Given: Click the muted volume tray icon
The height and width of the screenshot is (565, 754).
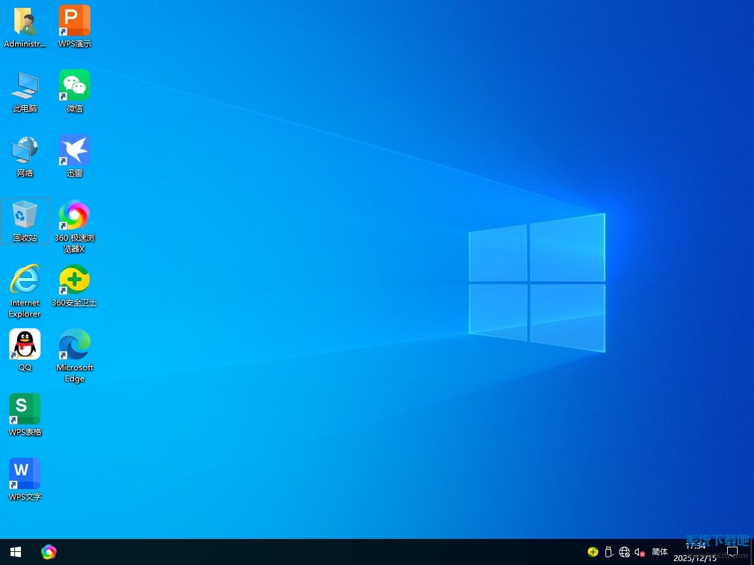Looking at the screenshot, I should tap(640, 552).
